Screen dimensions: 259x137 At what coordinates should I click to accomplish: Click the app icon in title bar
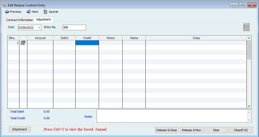(5, 5)
